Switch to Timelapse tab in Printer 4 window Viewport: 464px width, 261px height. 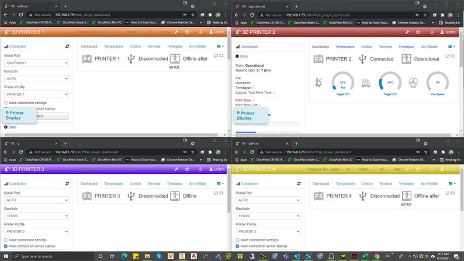point(407,183)
